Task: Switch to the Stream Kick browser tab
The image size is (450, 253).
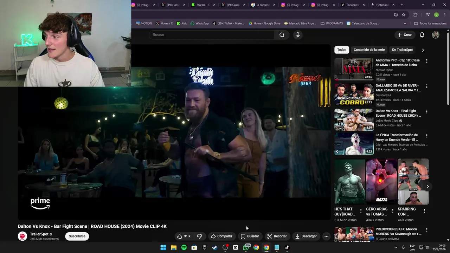Action: tap(203, 5)
